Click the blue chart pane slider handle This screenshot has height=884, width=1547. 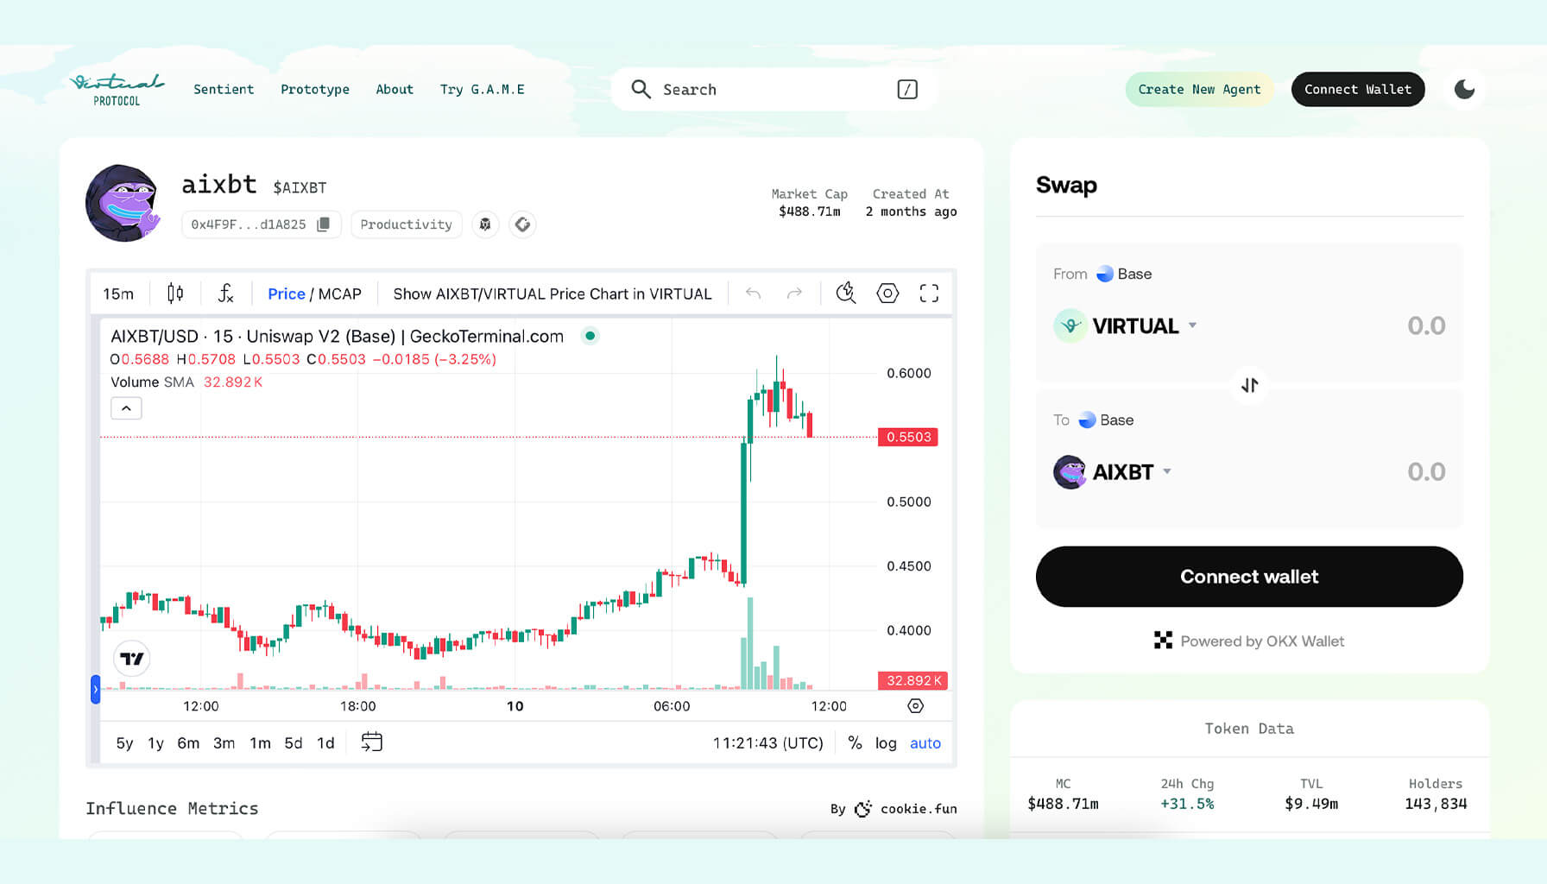pos(95,690)
